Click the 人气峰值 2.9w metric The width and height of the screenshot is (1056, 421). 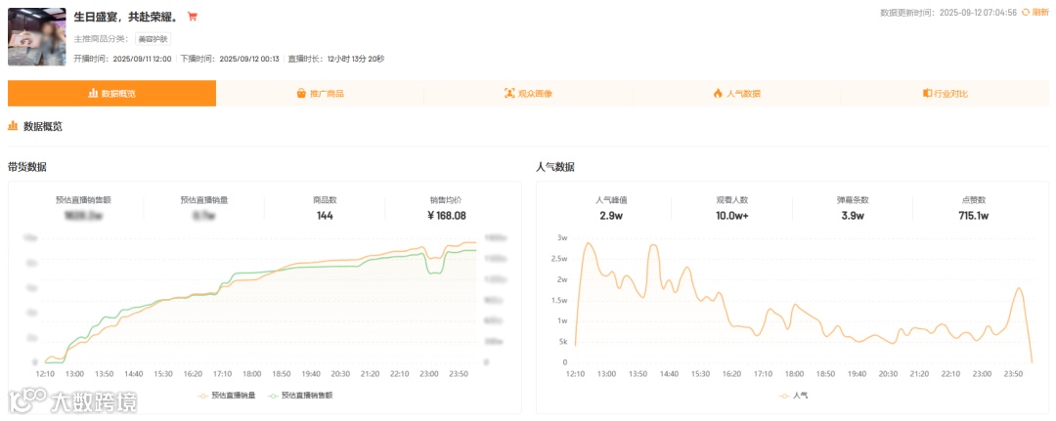(611, 208)
